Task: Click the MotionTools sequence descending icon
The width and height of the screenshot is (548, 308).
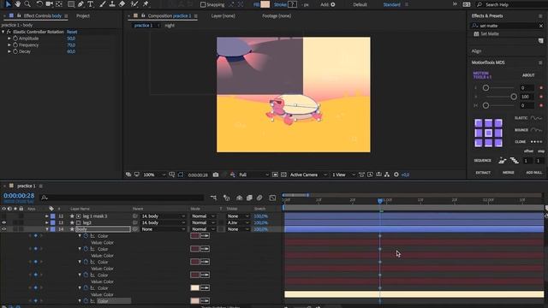Action: (x=514, y=161)
